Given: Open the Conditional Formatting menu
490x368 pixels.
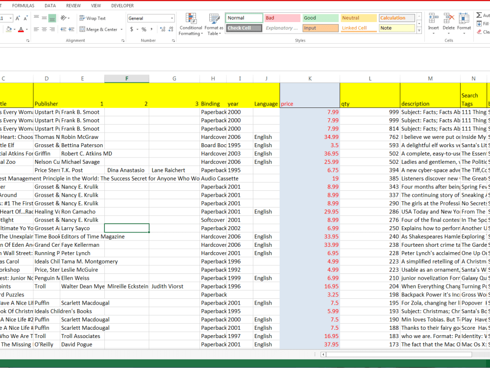Looking at the screenshot, I should click(191, 25).
